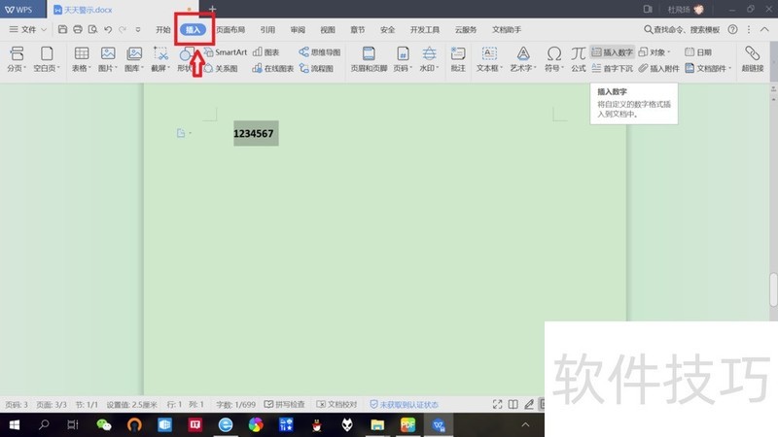This screenshot has height=437, width=778.
Task: Switch to reading layout icon in status bar
Action: tap(513, 404)
